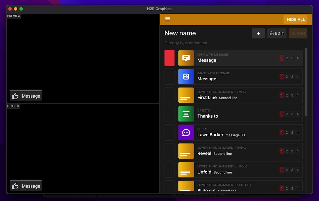Click the Icon with Message graphic icon

186,58
